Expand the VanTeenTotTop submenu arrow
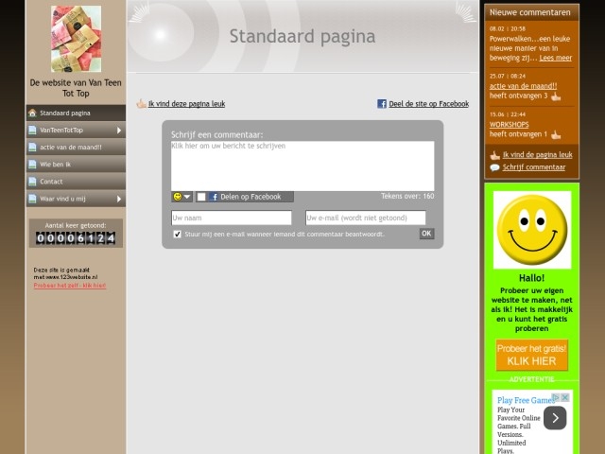Screen dimensions: 605x454 point(119,130)
